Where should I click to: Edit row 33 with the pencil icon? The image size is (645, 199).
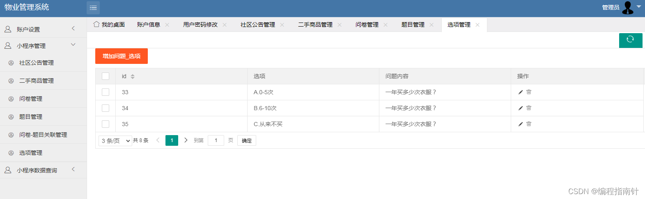click(521, 92)
